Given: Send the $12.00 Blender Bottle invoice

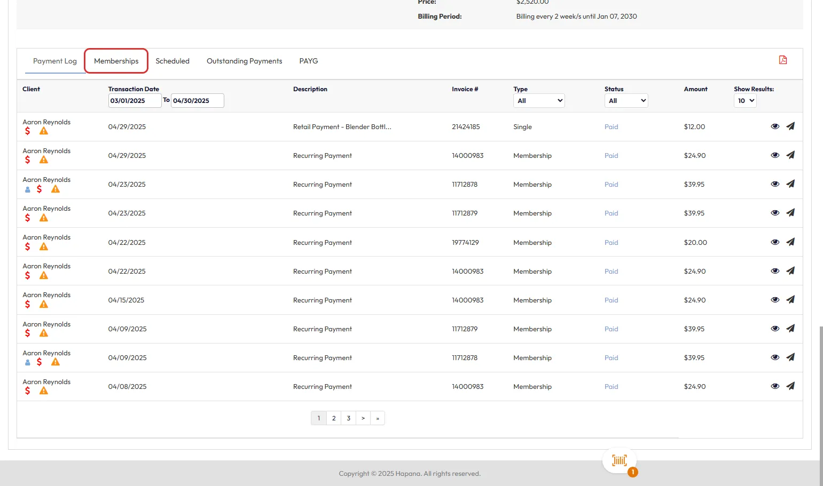Looking at the screenshot, I should [x=790, y=126].
